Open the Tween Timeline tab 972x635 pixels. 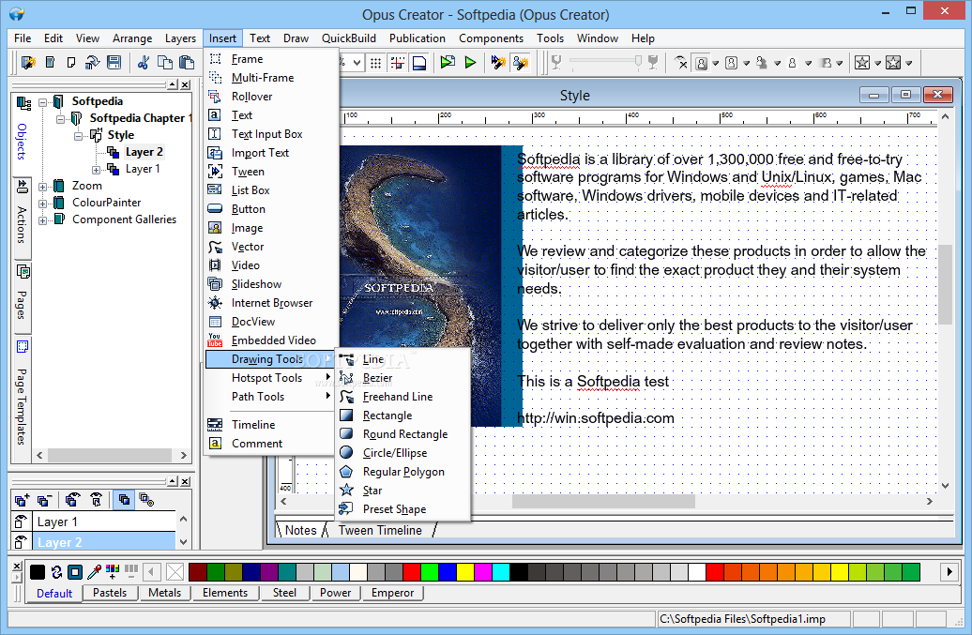tap(380, 530)
